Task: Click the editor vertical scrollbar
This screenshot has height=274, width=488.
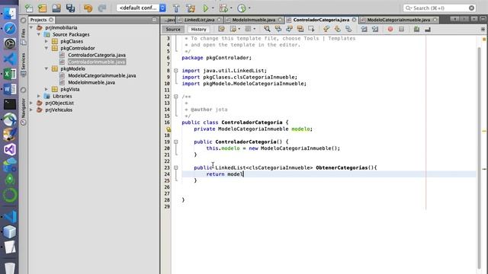Action: (479, 158)
